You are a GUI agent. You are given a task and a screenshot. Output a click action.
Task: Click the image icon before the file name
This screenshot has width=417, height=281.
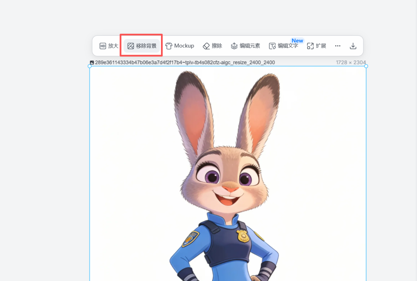click(x=92, y=62)
